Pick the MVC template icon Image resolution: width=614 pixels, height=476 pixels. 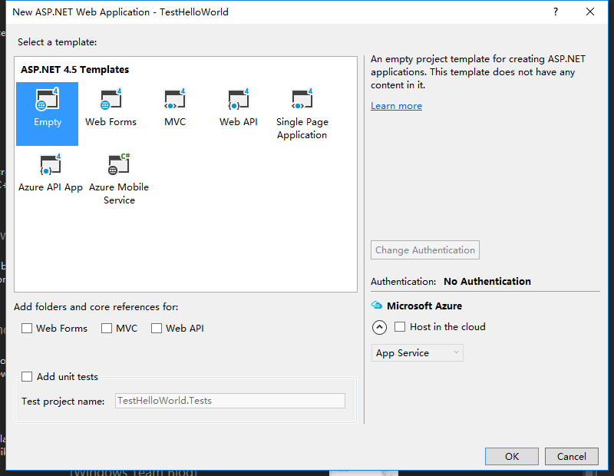(175, 100)
